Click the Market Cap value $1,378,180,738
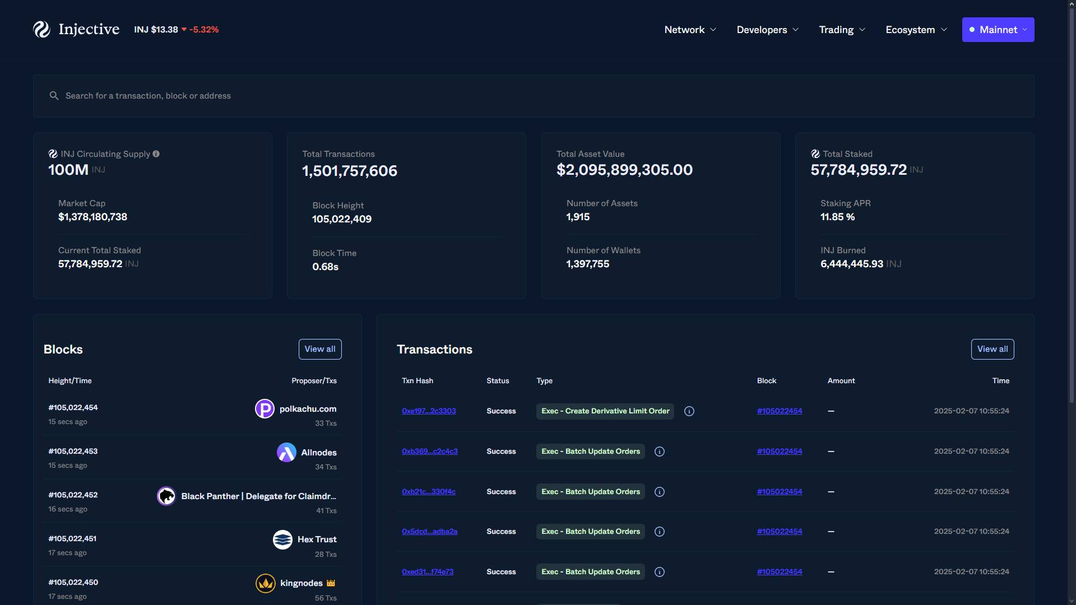Viewport: 1076px width, 605px height. [x=92, y=217]
